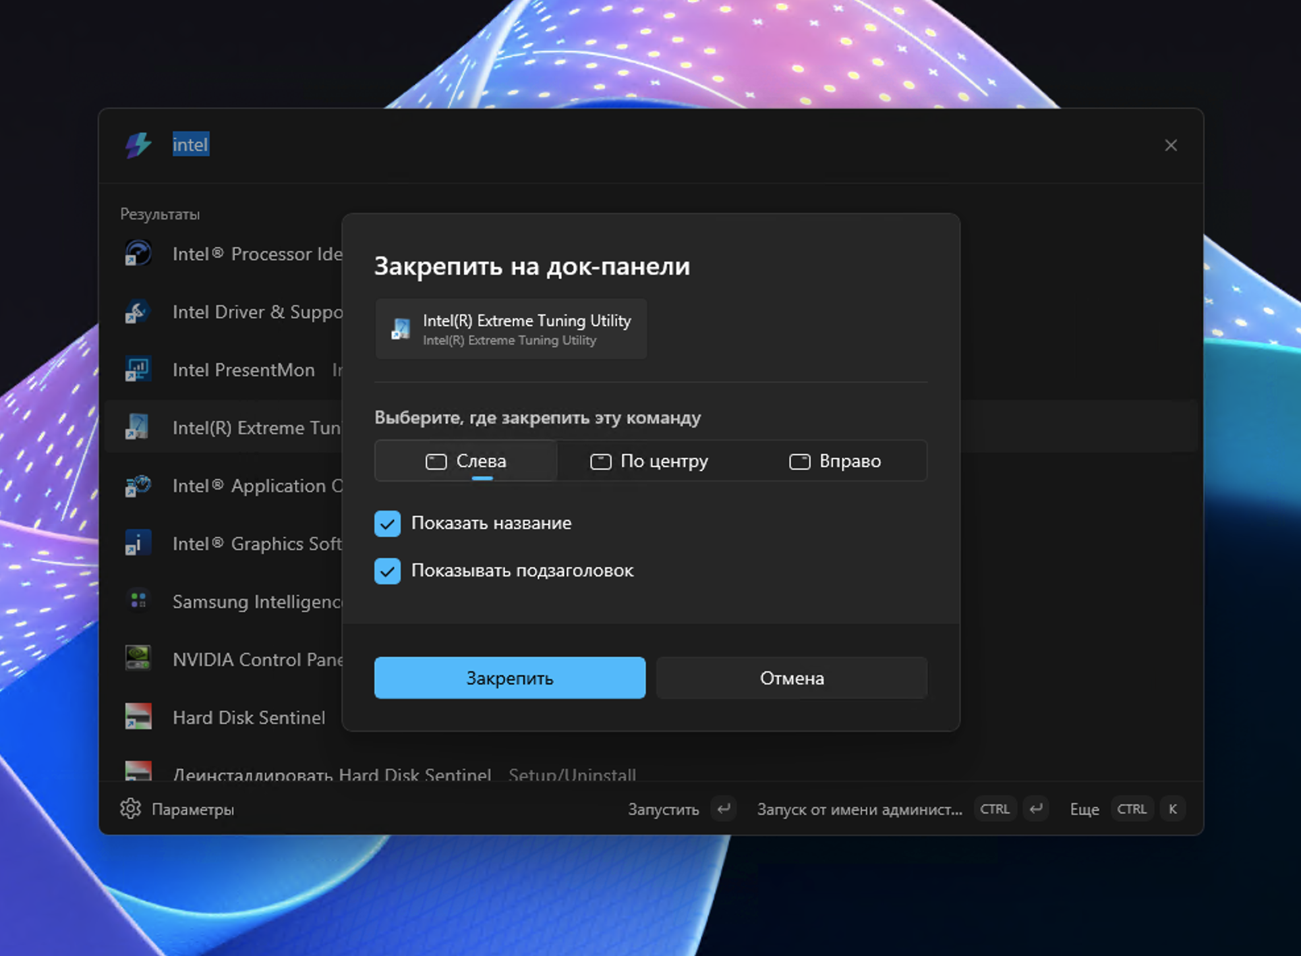This screenshot has height=956, width=1301.
Task: Click the Еще more actions option
Action: tap(1084, 809)
